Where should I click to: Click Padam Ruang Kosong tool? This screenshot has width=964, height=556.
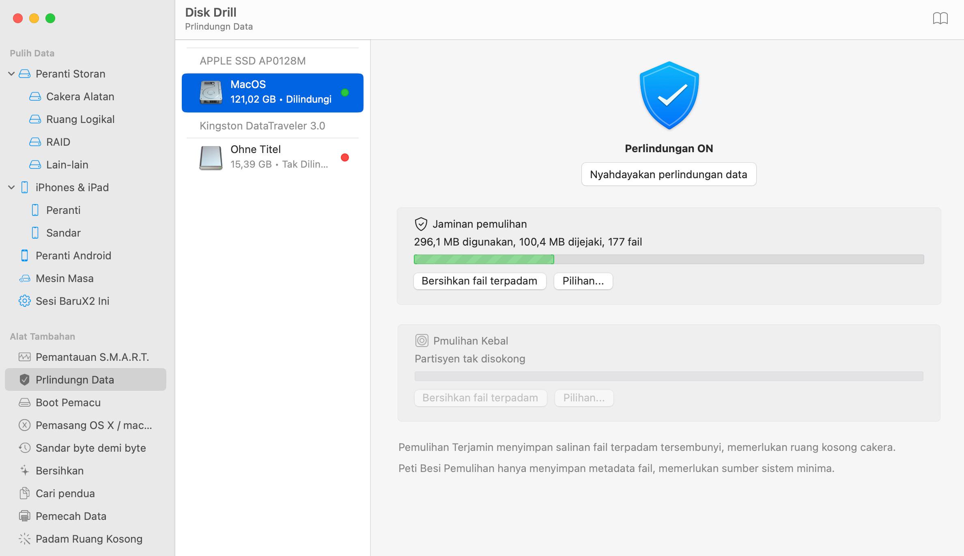pyautogui.click(x=89, y=538)
